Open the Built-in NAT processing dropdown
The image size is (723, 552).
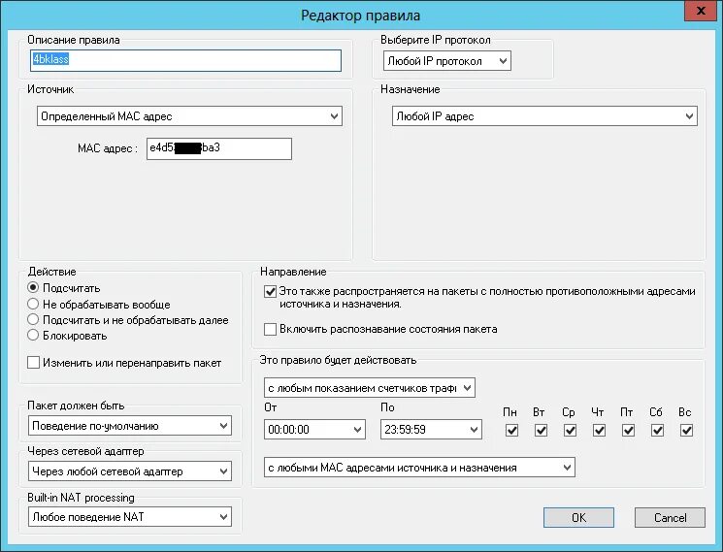click(130, 516)
